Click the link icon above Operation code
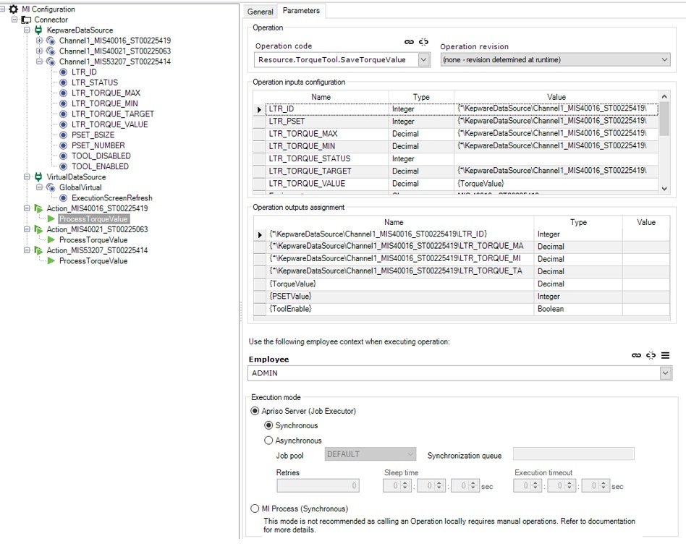686x557 pixels. point(409,42)
